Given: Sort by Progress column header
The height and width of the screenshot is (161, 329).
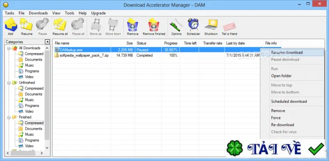Looking at the screenshot, I should (x=171, y=43).
